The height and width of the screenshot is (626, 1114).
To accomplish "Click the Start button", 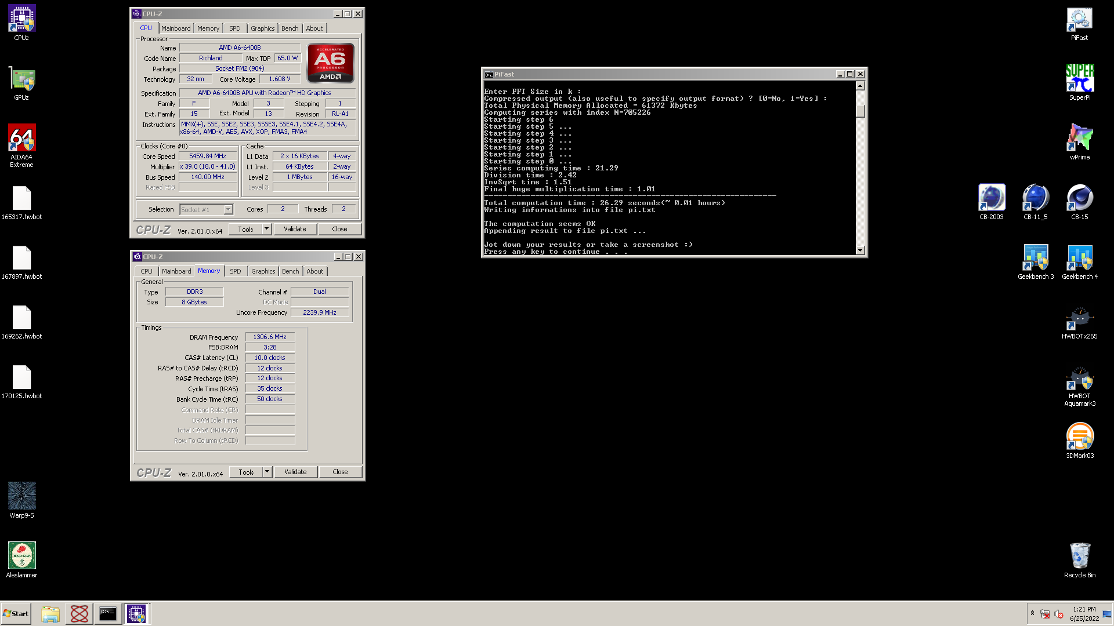I will 16,614.
